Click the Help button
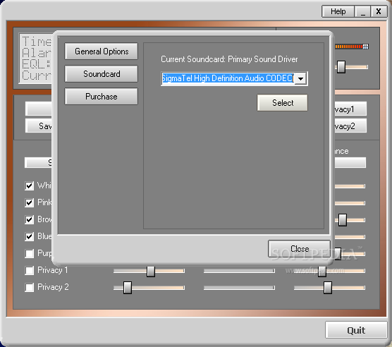The image size is (392, 347). [338, 11]
